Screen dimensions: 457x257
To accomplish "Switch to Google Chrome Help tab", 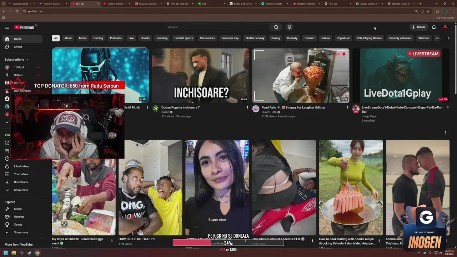I will tap(369, 4).
